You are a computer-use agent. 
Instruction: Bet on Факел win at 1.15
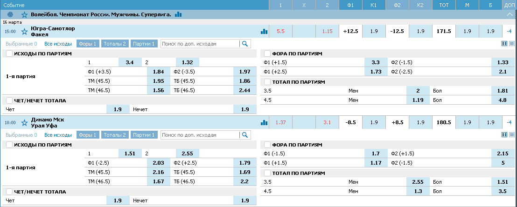[x=327, y=31]
